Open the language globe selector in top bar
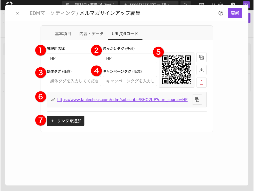The width and height of the screenshot is (254, 191). pyautogui.click(x=221, y=4)
